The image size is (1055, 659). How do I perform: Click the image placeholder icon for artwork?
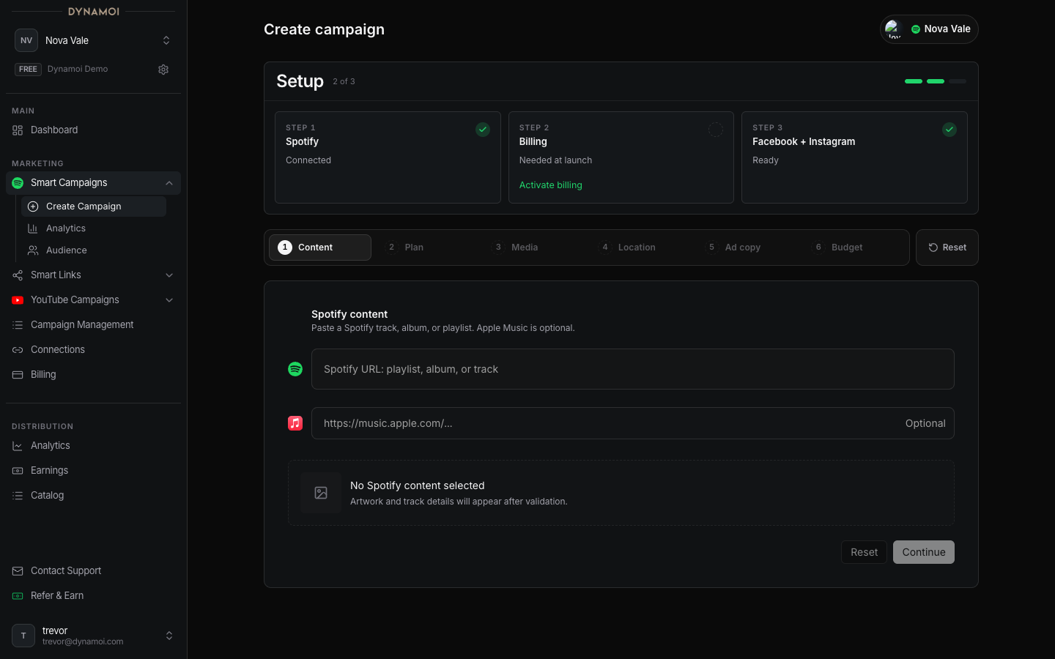(x=321, y=493)
